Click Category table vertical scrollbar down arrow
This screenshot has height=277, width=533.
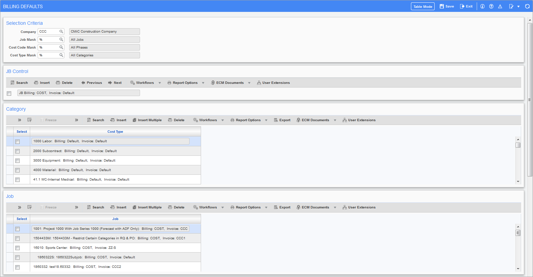(518, 182)
